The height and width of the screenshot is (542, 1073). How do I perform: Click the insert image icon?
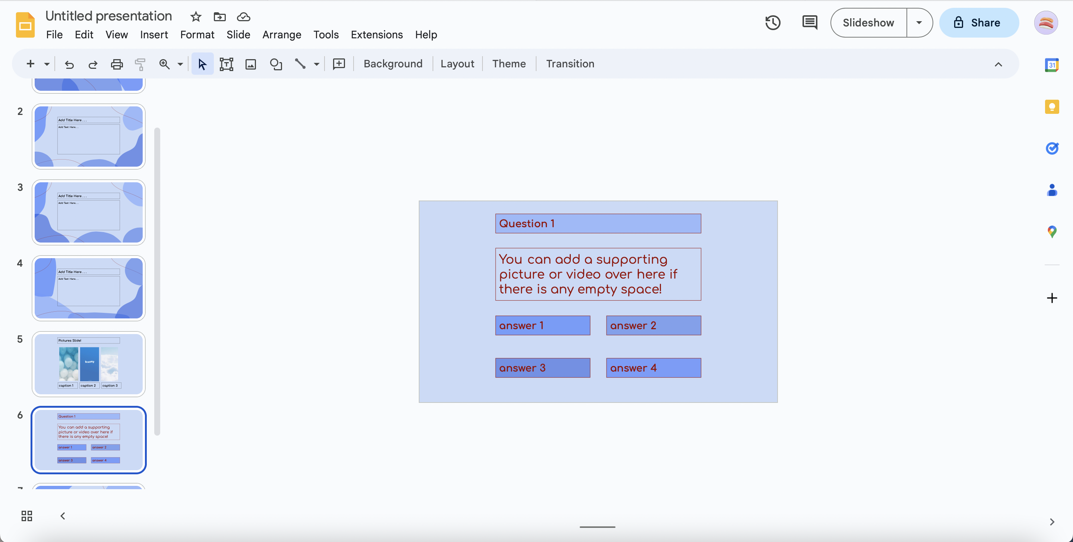pos(250,64)
